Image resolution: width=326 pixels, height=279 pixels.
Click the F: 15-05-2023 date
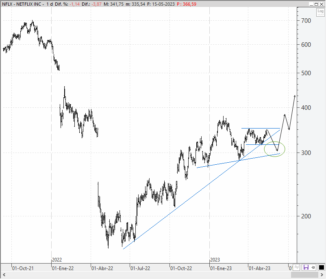point(161,4)
